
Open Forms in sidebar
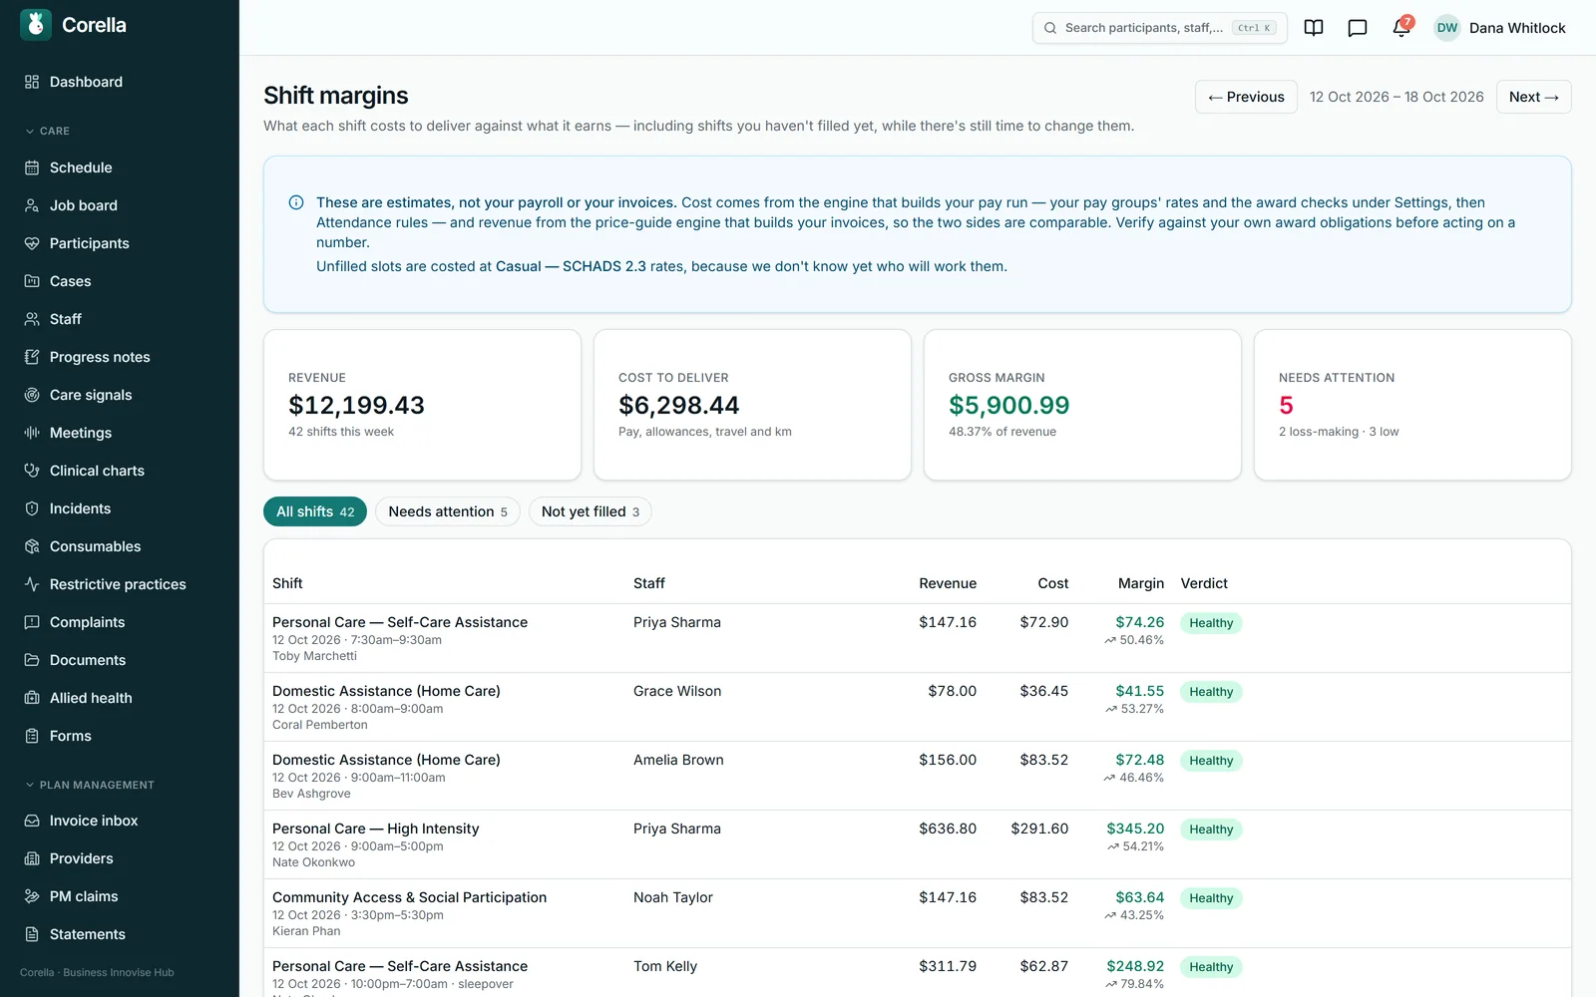coord(120,736)
